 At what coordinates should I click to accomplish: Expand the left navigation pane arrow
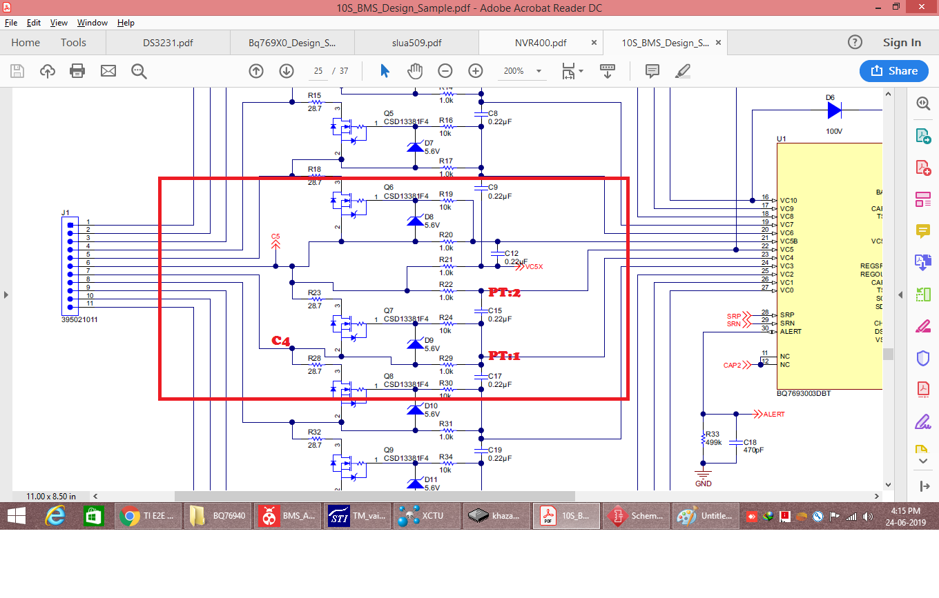(6, 295)
